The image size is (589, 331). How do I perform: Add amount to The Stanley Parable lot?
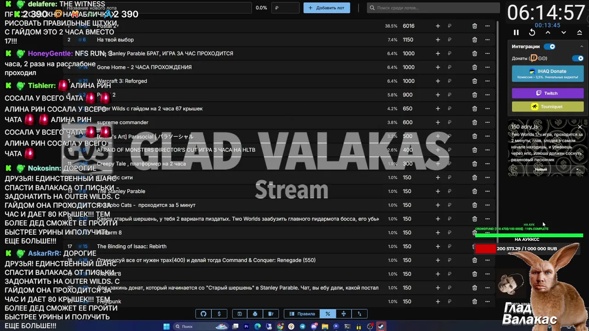pyautogui.click(x=438, y=192)
